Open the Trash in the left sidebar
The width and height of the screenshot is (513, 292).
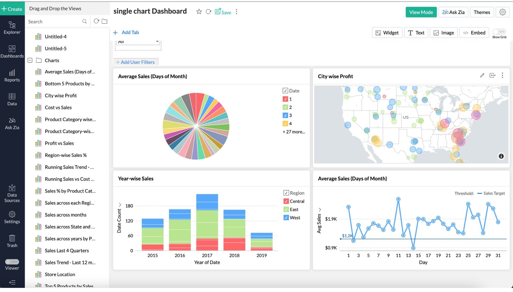pyautogui.click(x=12, y=241)
